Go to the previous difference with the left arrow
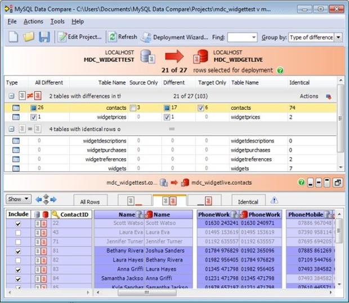The height and width of the screenshot is (303, 349). click(38, 199)
